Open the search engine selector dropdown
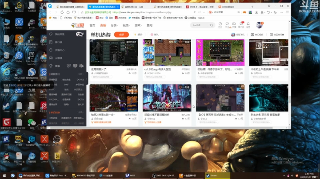This screenshot has width=320, height=179. click(x=210, y=12)
